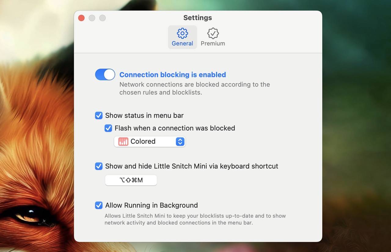Switch to the Premium tab
Image resolution: width=391 pixels, height=252 pixels.
coord(213,37)
